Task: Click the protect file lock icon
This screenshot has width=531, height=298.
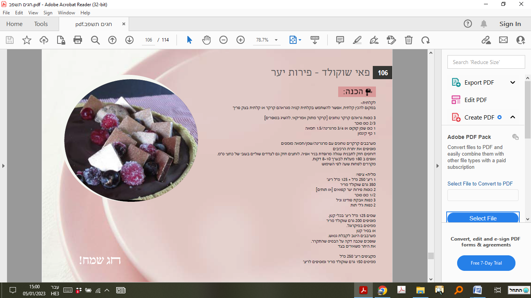Action: 61,40
